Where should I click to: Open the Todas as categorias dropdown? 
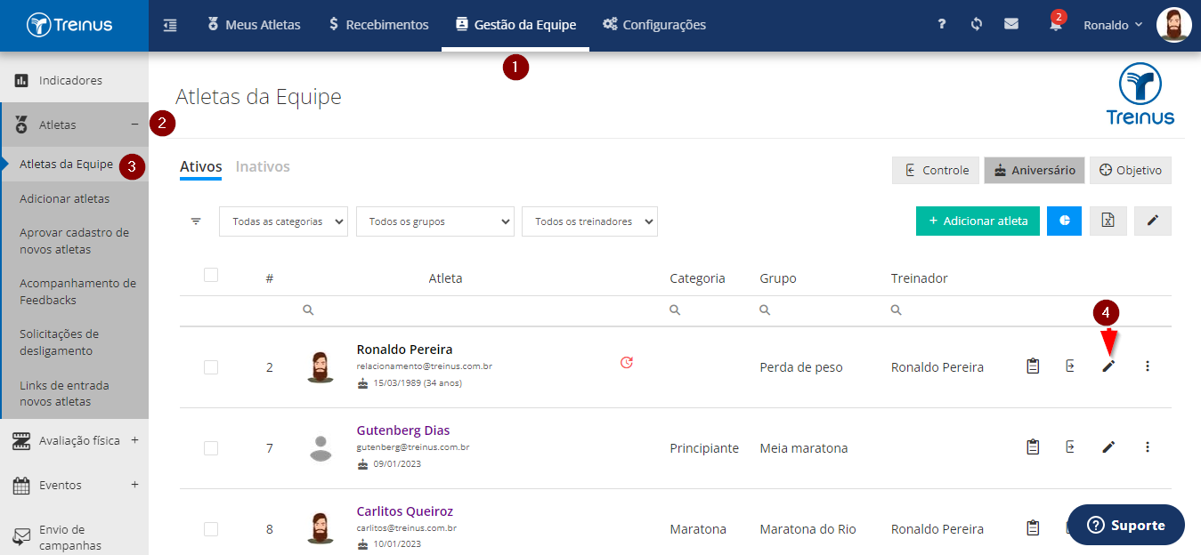coord(283,221)
